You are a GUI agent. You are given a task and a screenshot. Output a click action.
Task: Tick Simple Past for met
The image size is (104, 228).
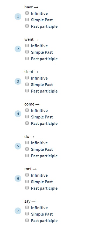27,182
